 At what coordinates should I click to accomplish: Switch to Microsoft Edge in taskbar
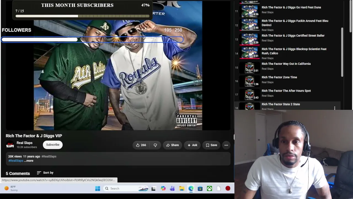(191, 188)
